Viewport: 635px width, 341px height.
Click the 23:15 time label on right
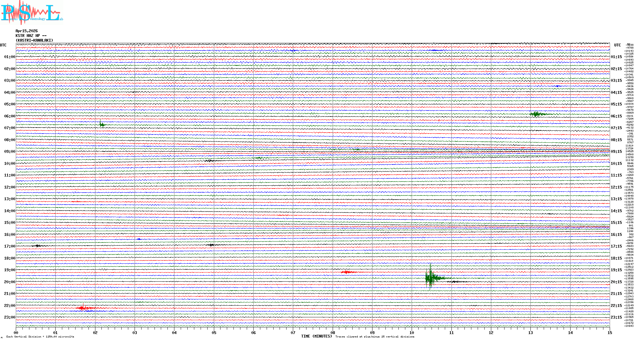[x=616, y=317]
